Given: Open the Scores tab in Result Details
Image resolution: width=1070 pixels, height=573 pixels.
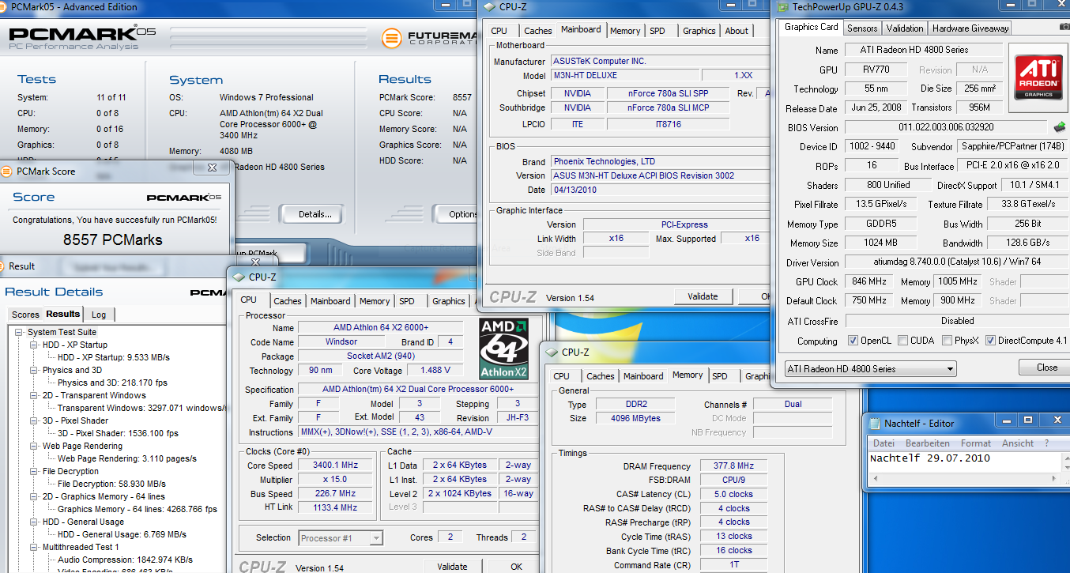Looking at the screenshot, I should (x=25, y=315).
